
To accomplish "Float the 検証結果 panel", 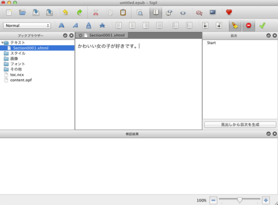I will pos(269,134).
